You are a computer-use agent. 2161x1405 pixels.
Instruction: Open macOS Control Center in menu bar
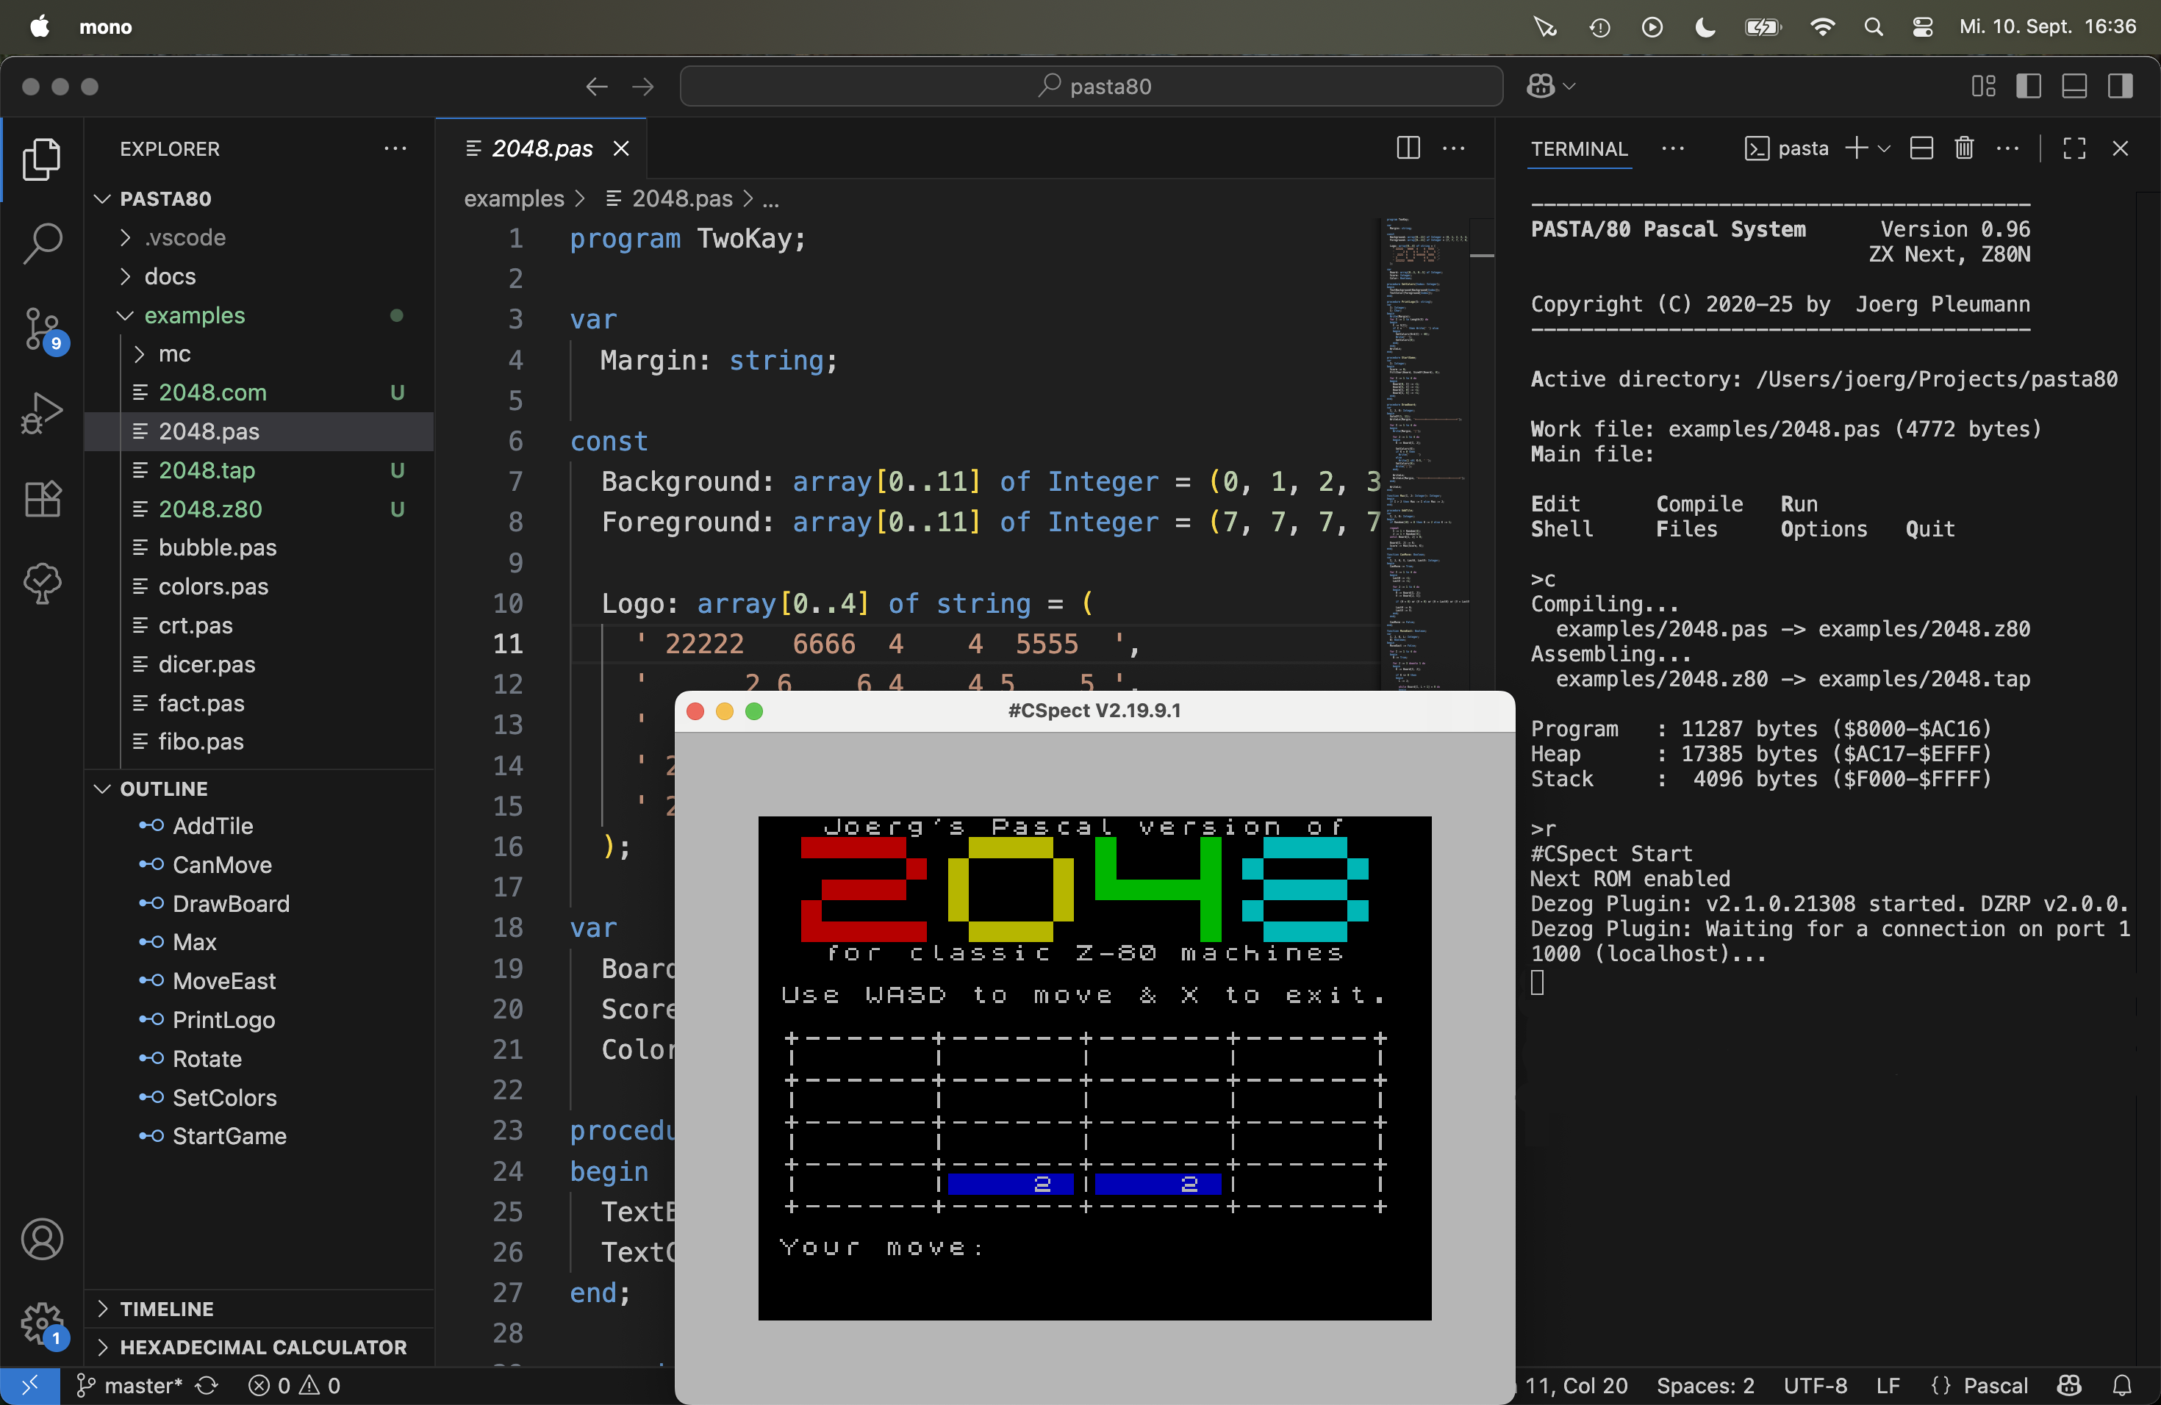coord(1922,27)
